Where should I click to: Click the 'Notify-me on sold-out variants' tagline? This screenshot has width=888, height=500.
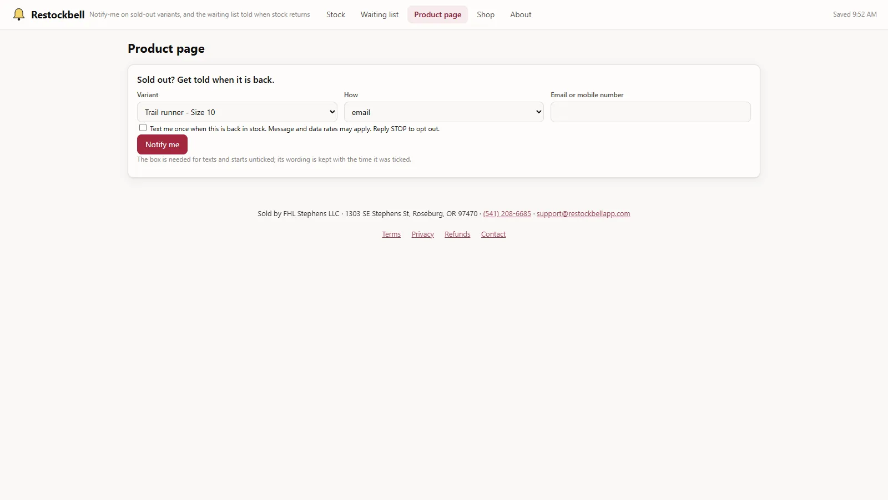[200, 14]
